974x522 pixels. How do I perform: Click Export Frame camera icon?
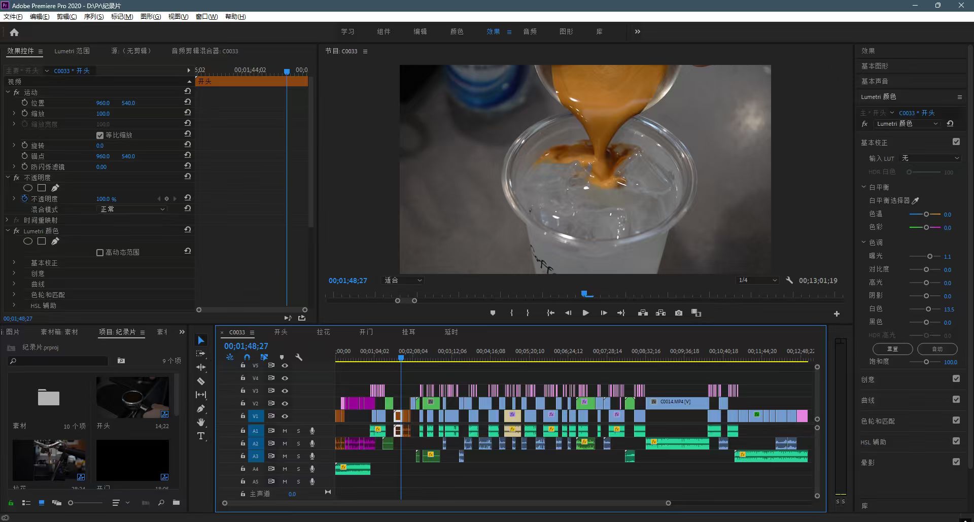[679, 313]
